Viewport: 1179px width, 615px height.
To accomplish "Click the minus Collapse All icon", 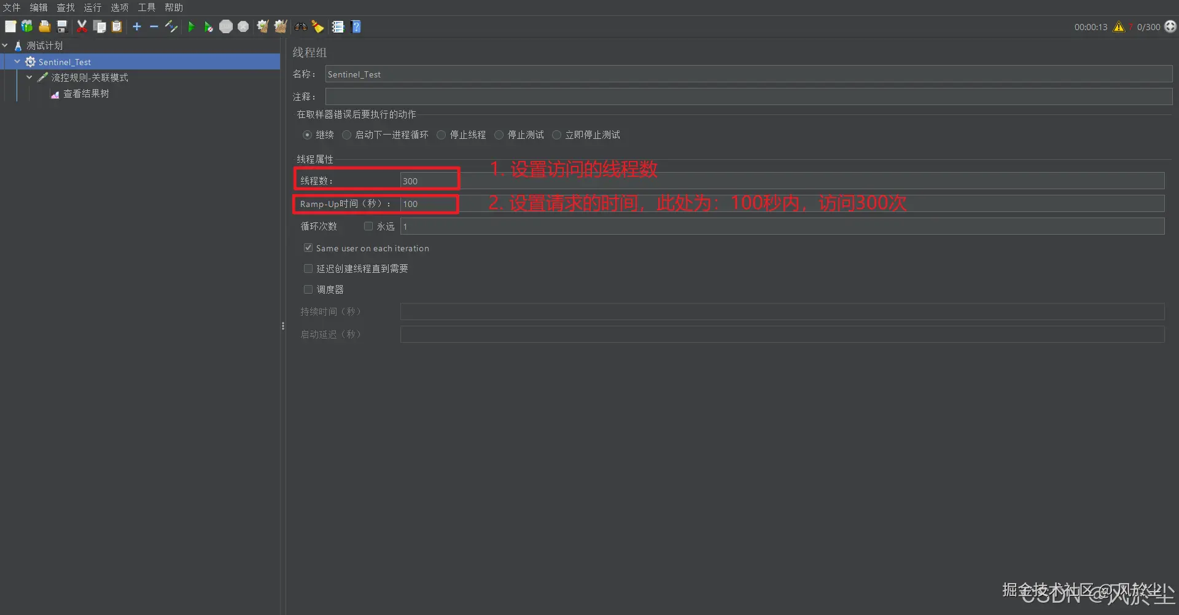I will coord(154,26).
